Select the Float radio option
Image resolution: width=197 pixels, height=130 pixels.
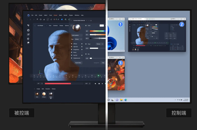pos(86,44)
